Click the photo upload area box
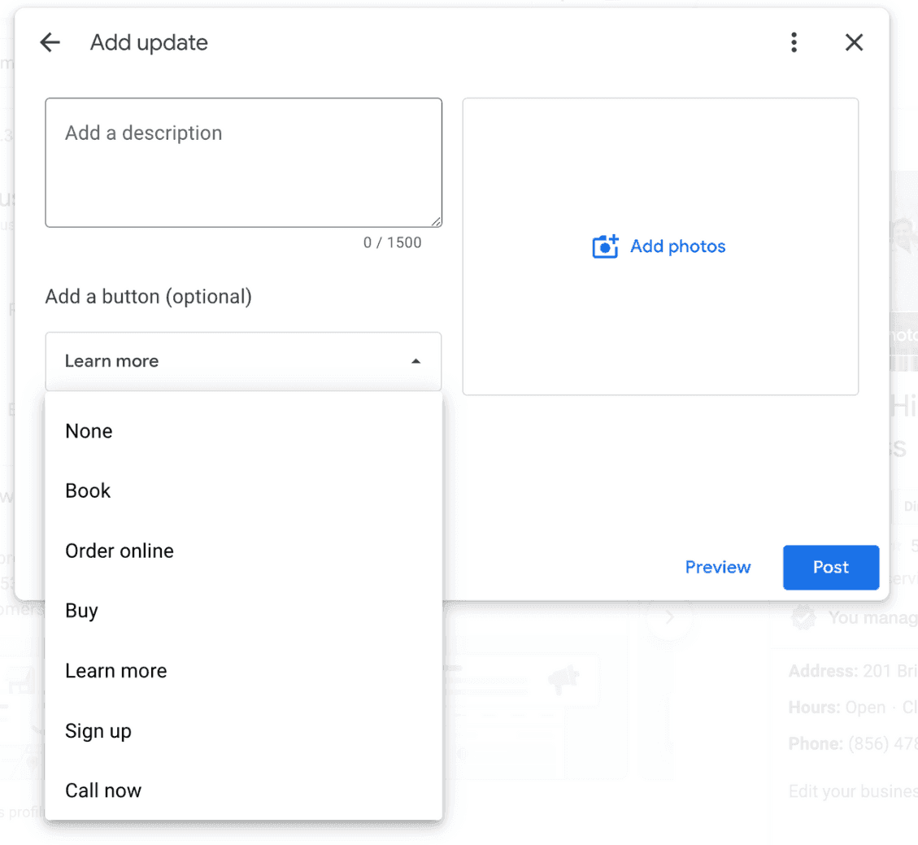This screenshot has height=845, width=918. (660, 246)
